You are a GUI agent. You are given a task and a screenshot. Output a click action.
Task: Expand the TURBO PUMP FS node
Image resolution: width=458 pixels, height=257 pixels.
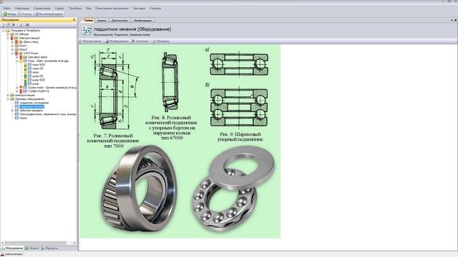pyautogui.click(x=17, y=91)
